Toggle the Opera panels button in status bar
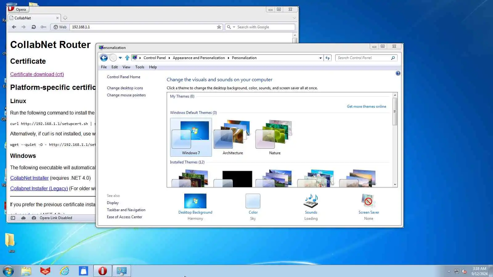Screen dimensions: 493x277 13,218
